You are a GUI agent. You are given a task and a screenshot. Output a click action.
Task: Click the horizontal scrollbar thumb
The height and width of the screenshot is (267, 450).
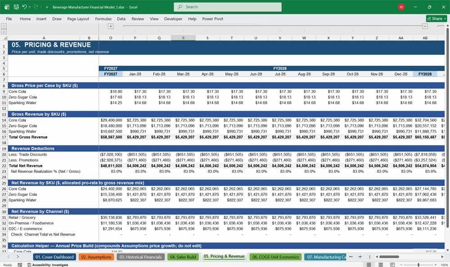click(x=389, y=257)
